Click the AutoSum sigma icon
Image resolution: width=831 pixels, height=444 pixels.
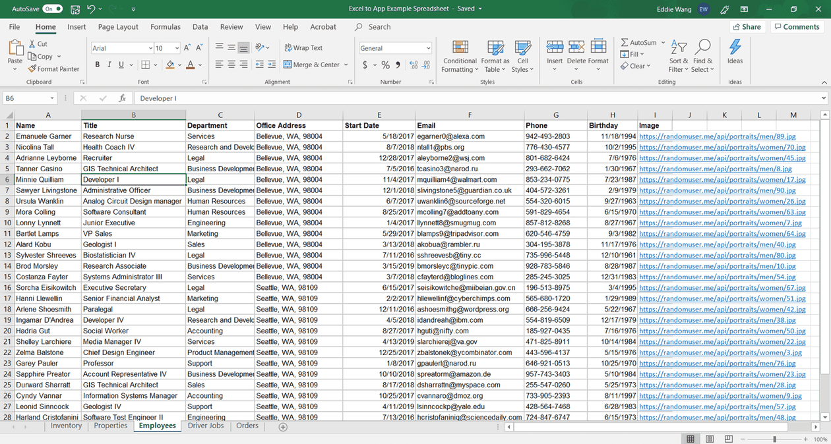[x=625, y=43]
